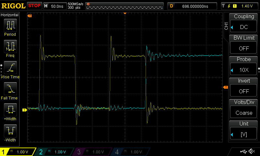
Task: Click the Volts/Div menu label
Action: click(x=244, y=102)
